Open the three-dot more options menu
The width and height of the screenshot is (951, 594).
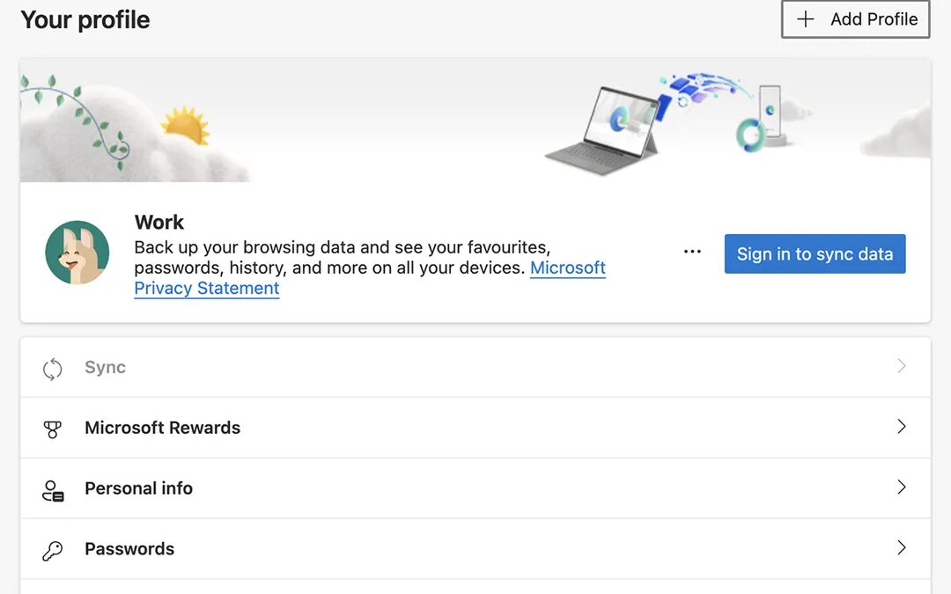click(x=692, y=253)
